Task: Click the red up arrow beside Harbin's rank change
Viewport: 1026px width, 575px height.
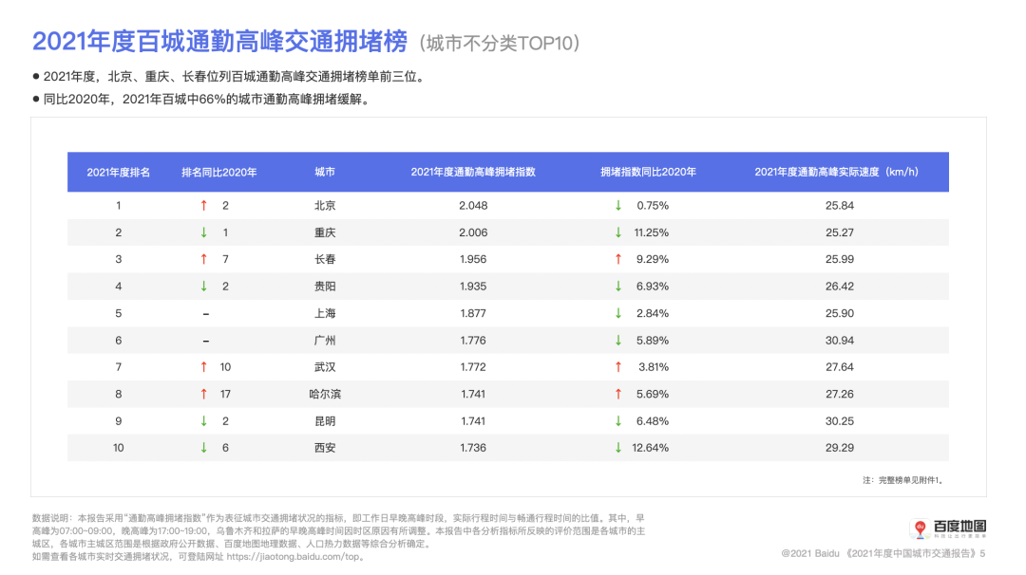Action: point(202,393)
